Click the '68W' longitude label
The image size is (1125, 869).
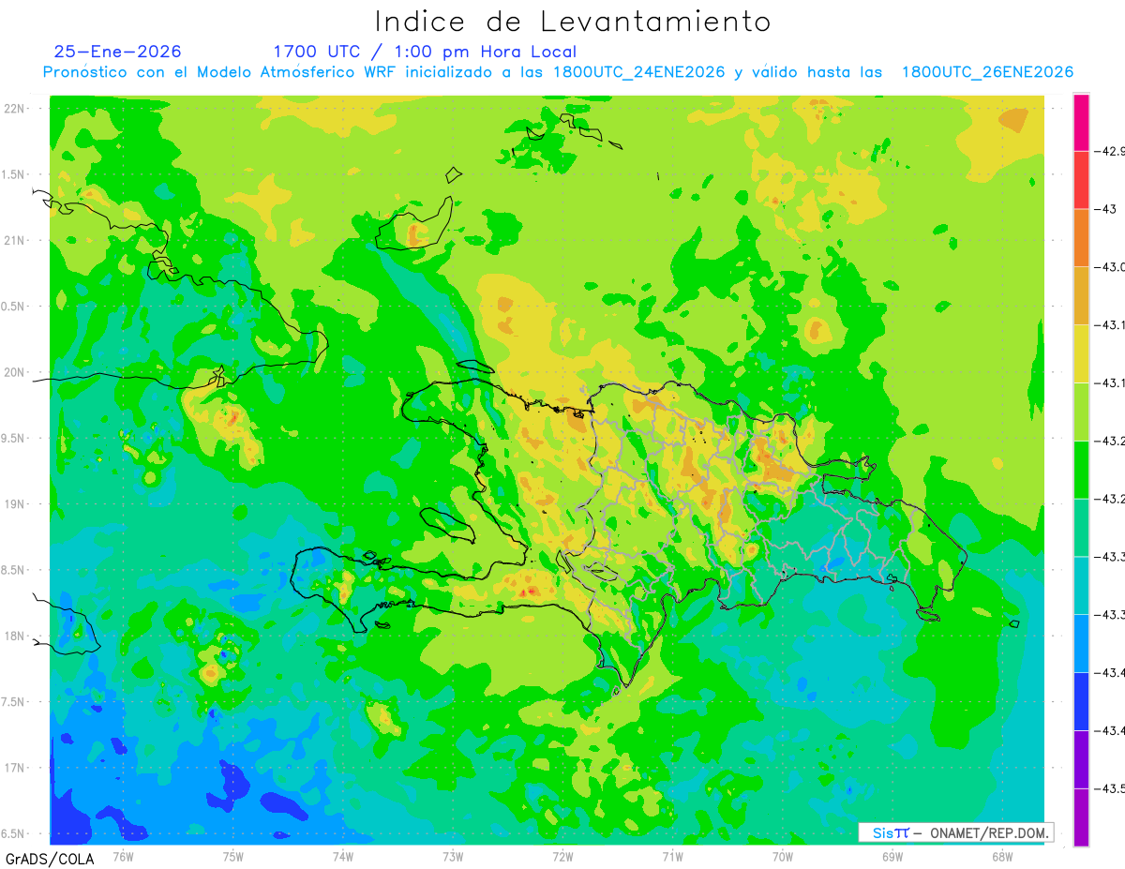(1002, 856)
